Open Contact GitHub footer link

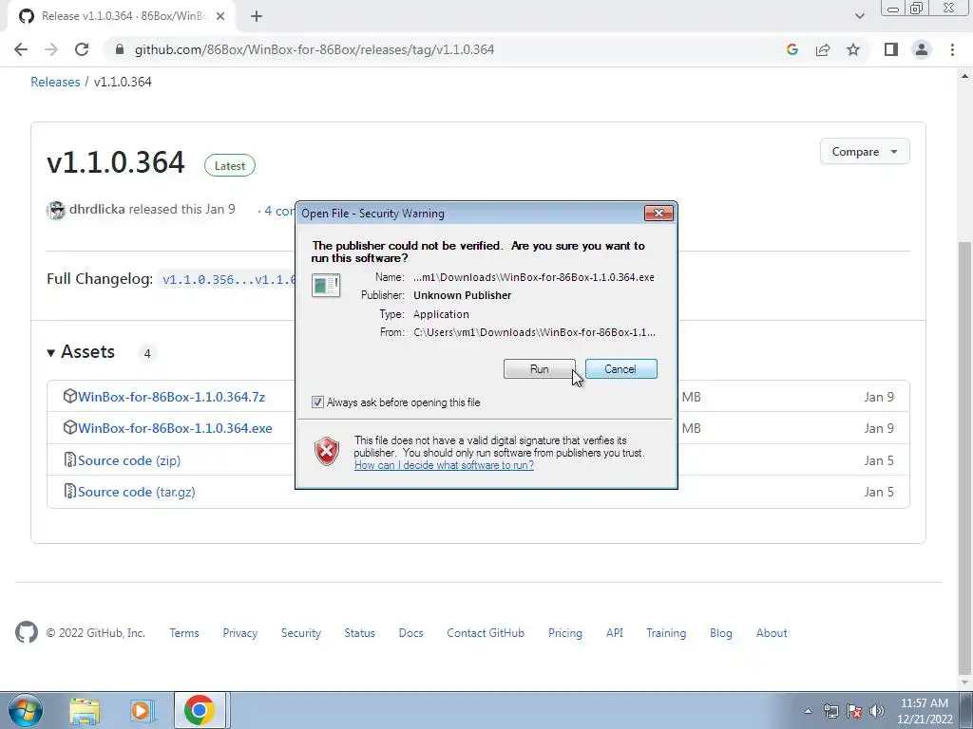(486, 633)
